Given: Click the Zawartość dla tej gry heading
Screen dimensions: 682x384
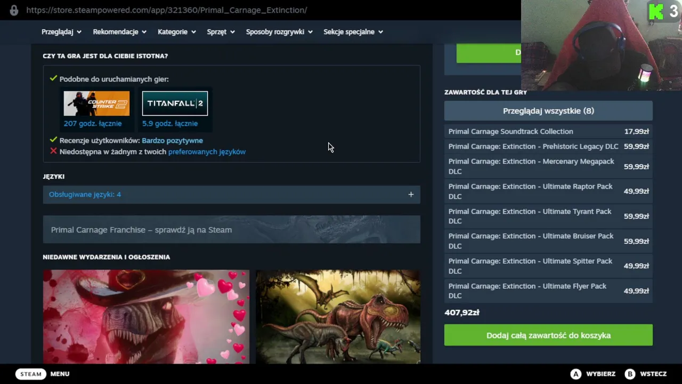Looking at the screenshot, I should pyautogui.click(x=486, y=92).
